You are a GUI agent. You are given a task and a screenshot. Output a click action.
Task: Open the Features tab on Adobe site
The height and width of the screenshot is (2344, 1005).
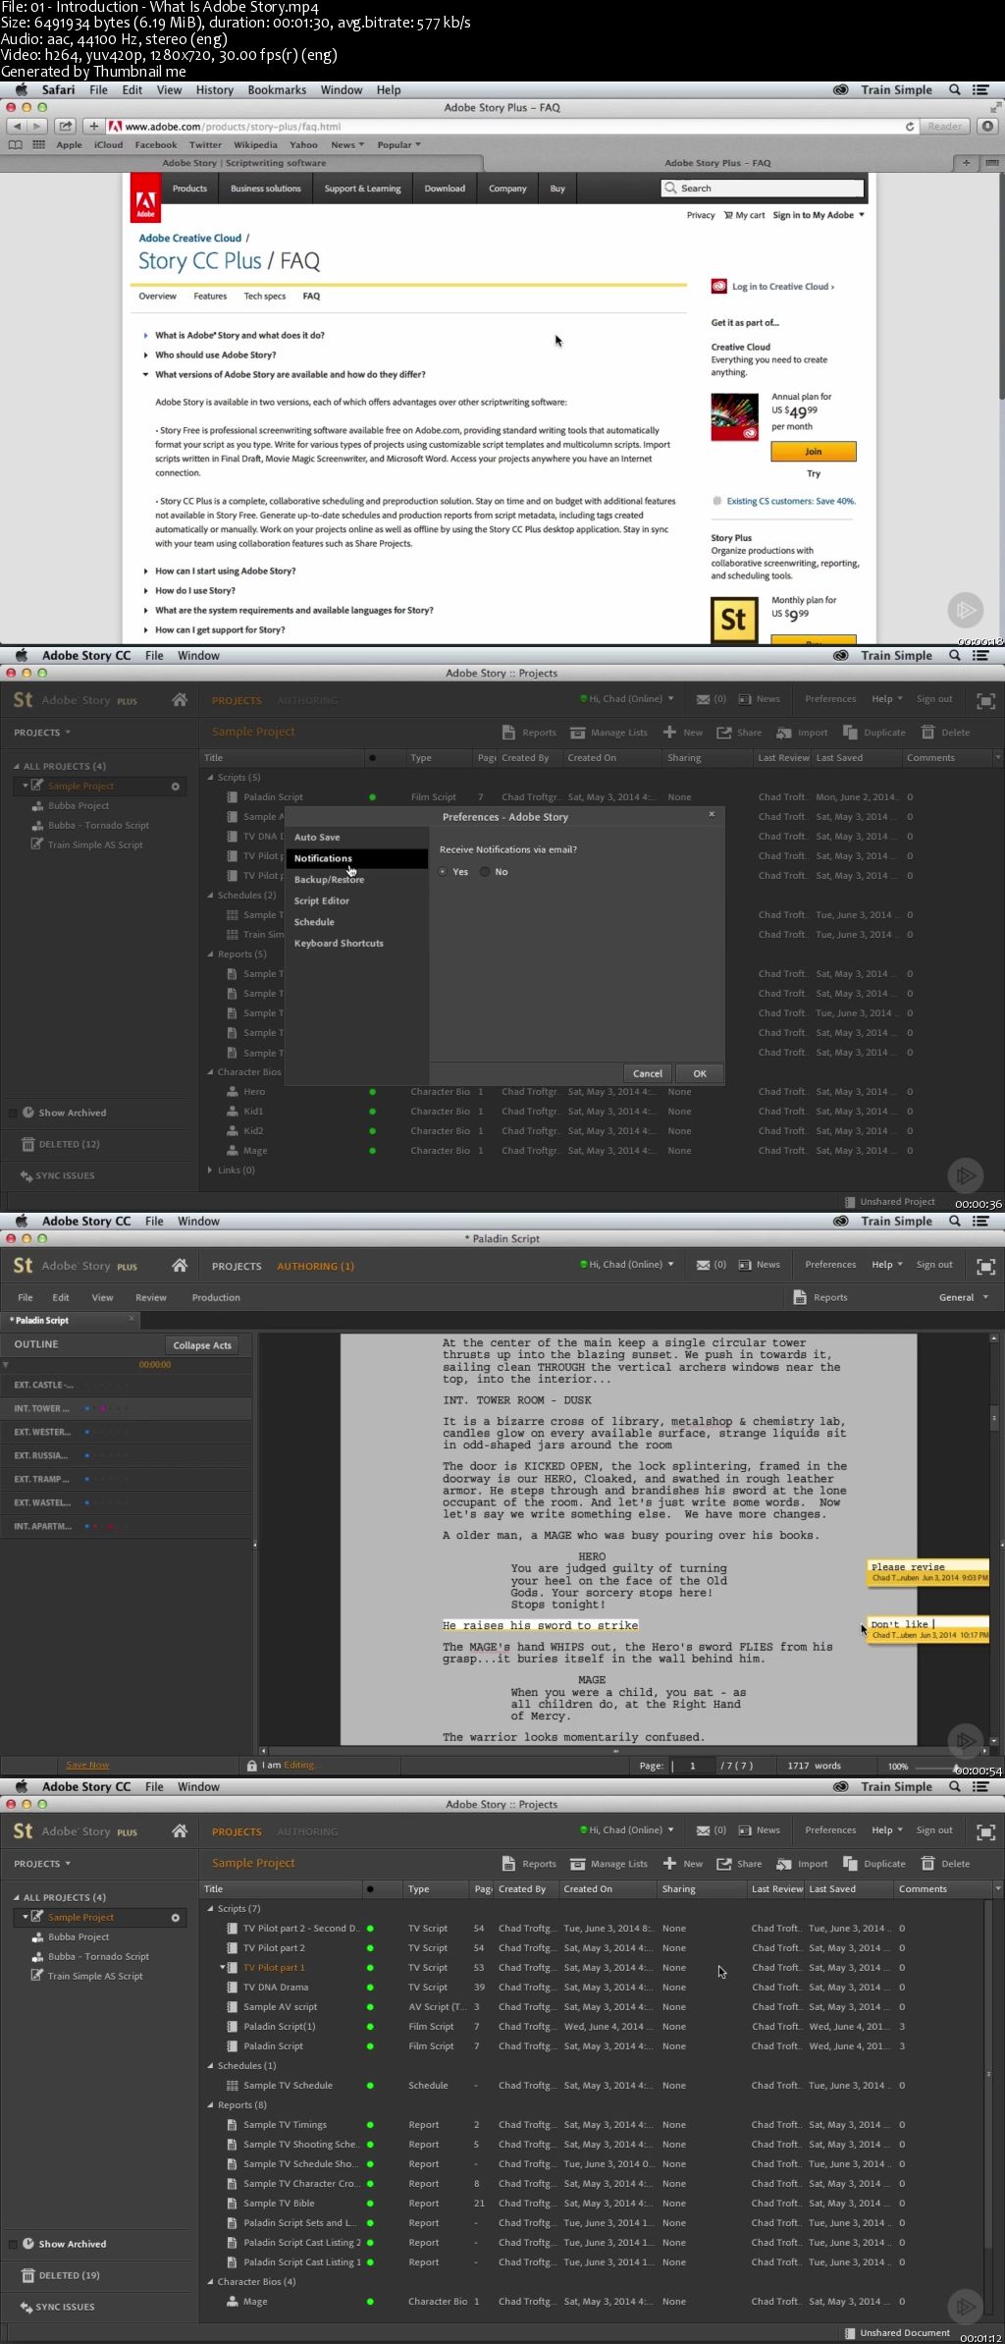point(210,297)
